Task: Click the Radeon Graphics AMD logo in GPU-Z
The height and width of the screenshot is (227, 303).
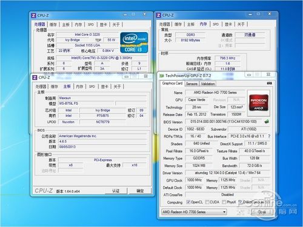Action: click(259, 103)
